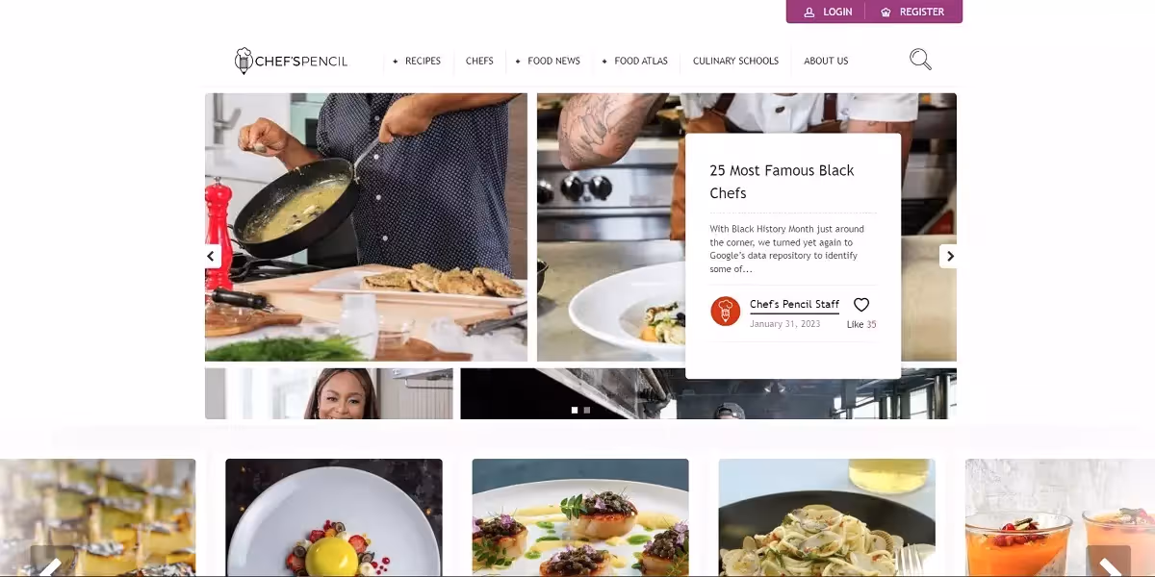The image size is (1155, 577).
Task: Click the bottom carousel right arrow
Action: (1109, 564)
